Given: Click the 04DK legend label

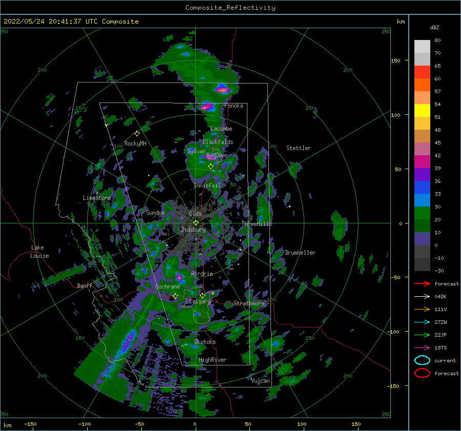Looking at the screenshot, I should click(x=441, y=297).
